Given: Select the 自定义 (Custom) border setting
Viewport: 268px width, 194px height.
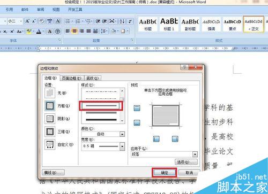Looking at the screenshot, I should (x=50, y=144).
